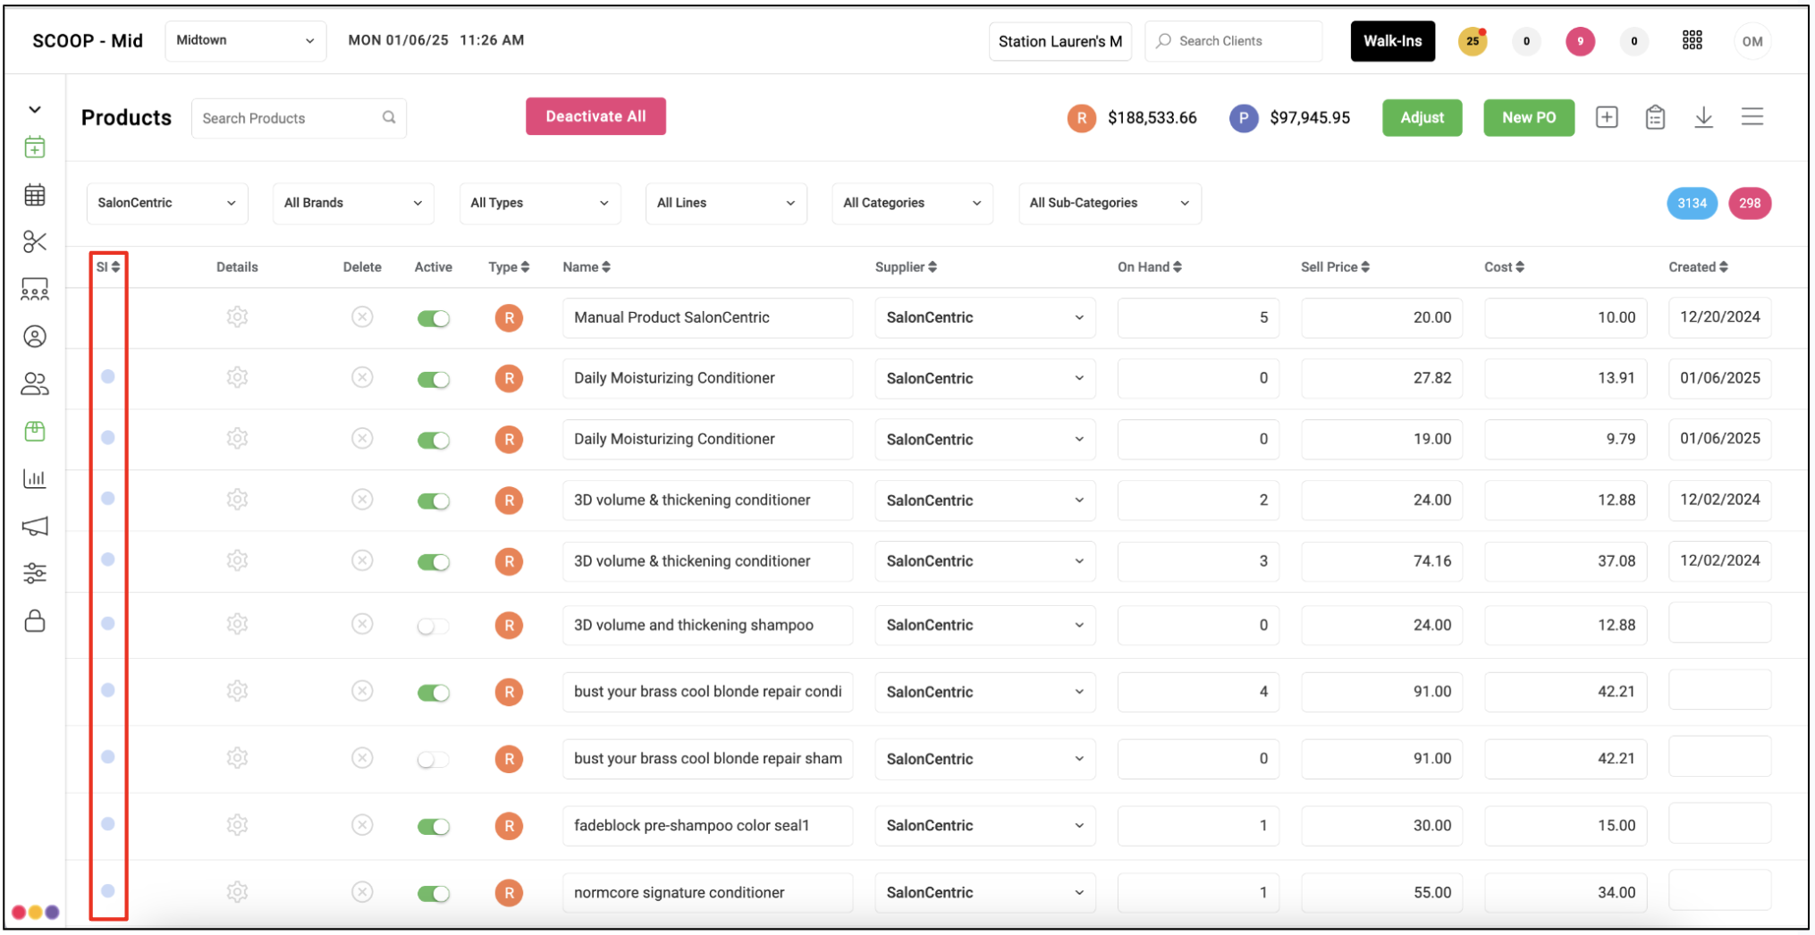
Task: Click delete icon for fadeblock pre-shampoo color seal1
Action: (x=362, y=824)
